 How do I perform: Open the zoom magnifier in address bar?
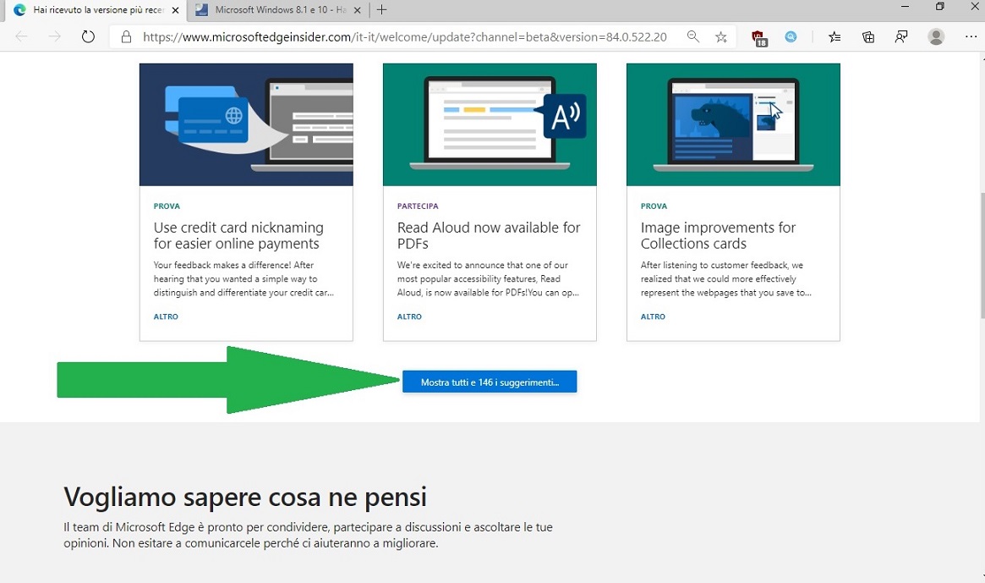coord(693,36)
